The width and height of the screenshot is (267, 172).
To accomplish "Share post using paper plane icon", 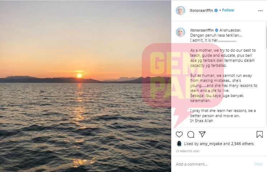I will [202, 134].
